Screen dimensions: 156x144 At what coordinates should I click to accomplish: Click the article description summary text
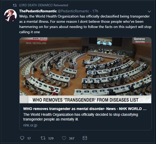80,117
